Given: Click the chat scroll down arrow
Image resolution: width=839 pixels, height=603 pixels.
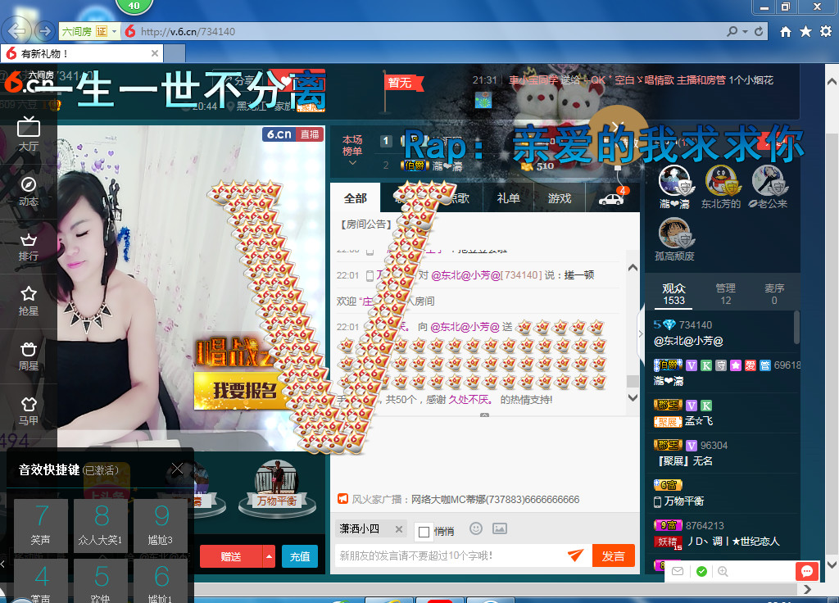Looking at the screenshot, I should coord(633,397).
